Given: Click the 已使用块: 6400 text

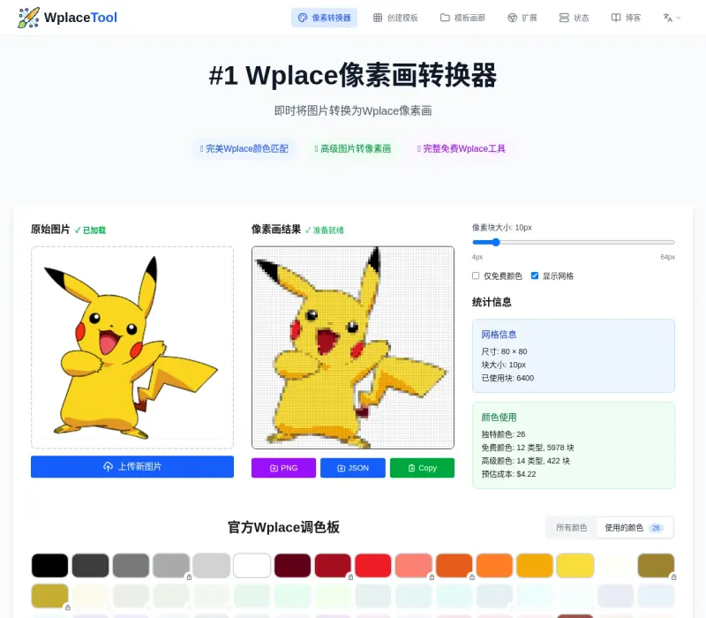Looking at the screenshot, I should coord(507,378).
